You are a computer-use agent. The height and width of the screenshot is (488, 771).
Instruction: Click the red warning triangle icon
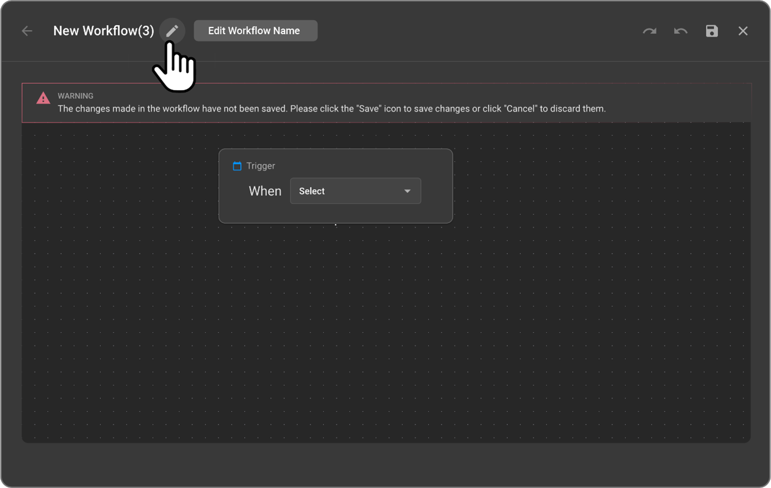tap(43, 98)
